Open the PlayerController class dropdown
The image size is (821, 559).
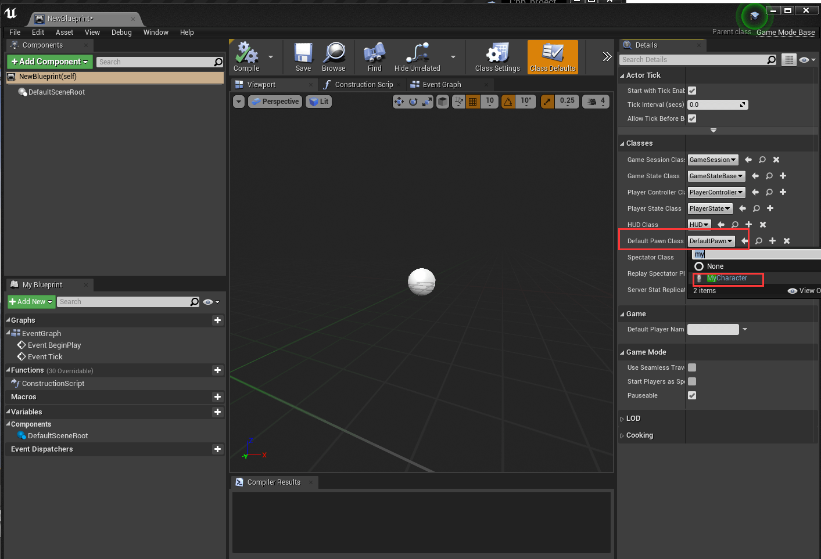(x=716, y=192)
